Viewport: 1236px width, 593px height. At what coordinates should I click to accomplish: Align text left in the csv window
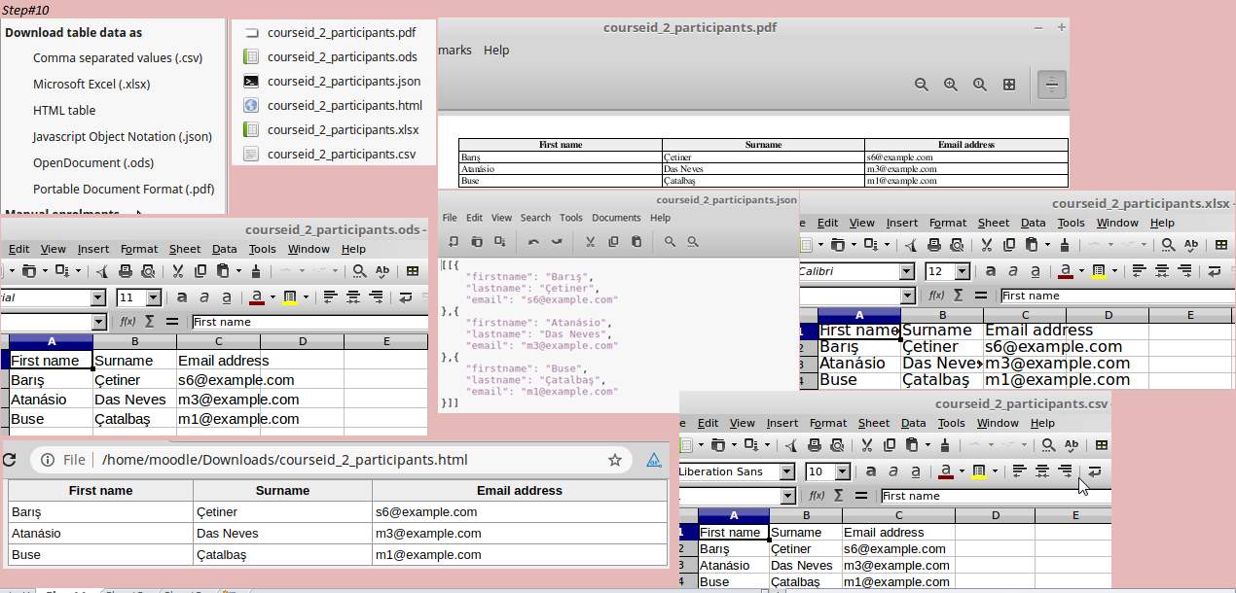click(1019, 471)
